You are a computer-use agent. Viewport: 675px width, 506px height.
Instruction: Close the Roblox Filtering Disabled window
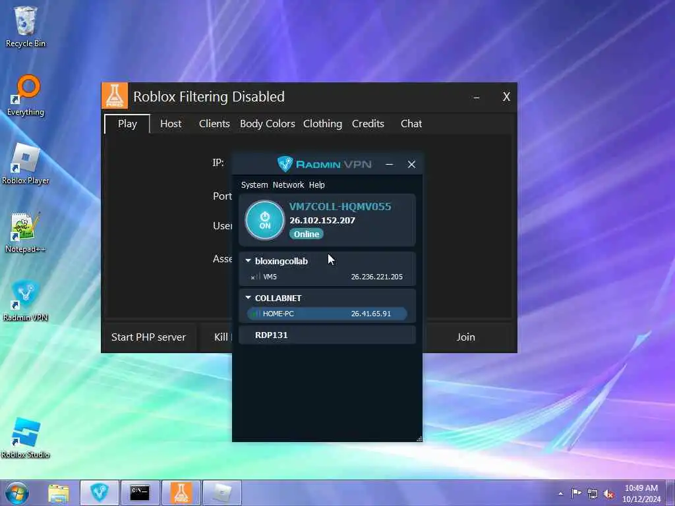pos(506,97)
